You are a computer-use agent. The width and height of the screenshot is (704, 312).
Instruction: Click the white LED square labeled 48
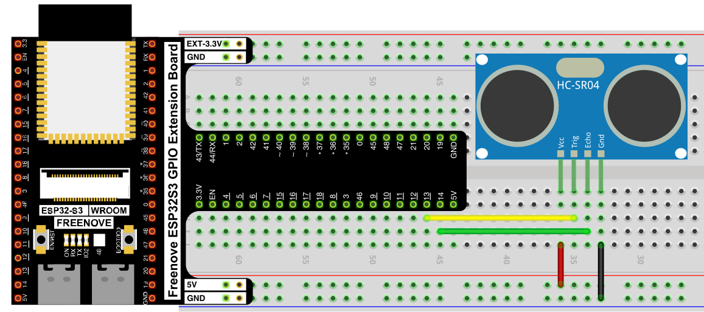[x=99, y=239]
